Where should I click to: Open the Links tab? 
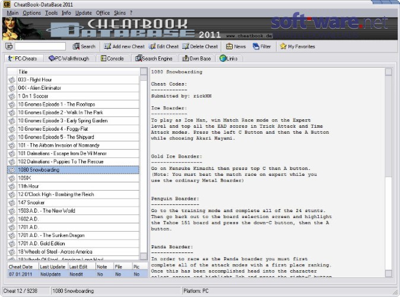(229, 58)
